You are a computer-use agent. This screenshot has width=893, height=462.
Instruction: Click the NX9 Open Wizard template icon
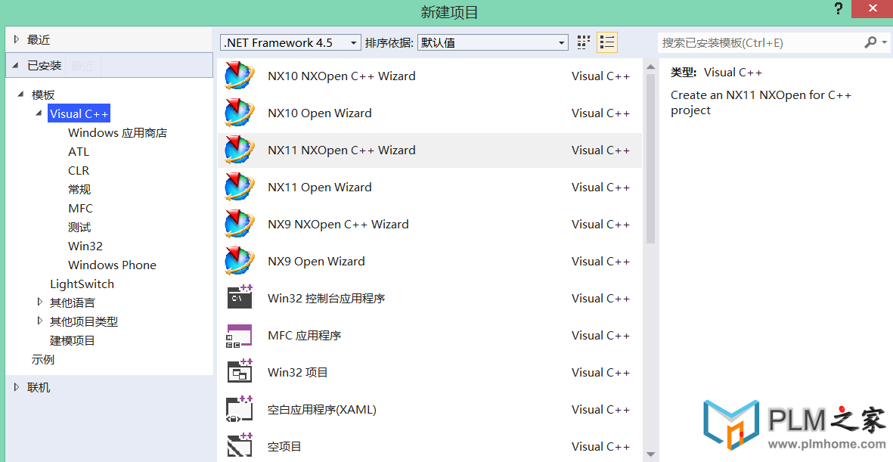(239, 261)
